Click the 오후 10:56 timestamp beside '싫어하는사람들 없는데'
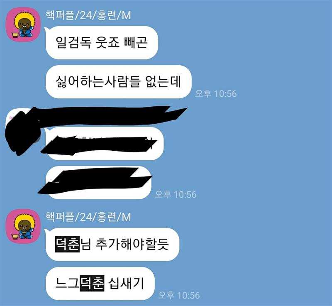332x306 pixels. click(x=216, y=93)
